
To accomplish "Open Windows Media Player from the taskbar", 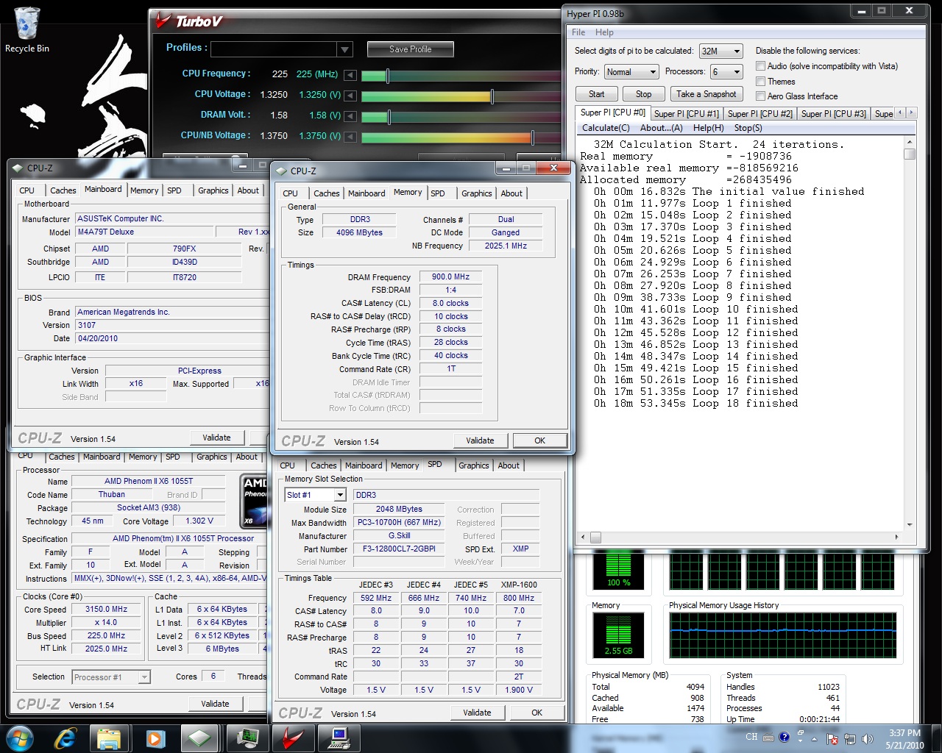I will 155,738.
